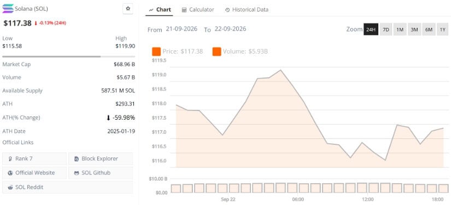The image size is (451, 205).
Task: Click the supply value 587.51 M SOL
Action: [118, 91]
